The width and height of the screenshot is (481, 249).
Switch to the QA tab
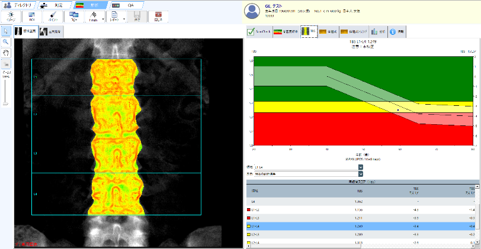coord(126,5)
